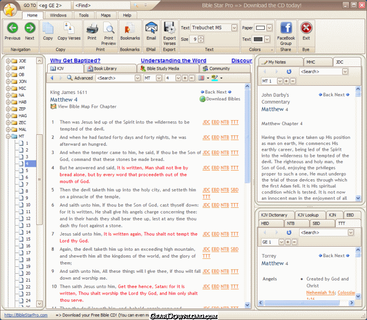Viewport: 367px width, 320px height.
Task: Open the BibleStarPro.com link in status bar
Action: (26, 315)
